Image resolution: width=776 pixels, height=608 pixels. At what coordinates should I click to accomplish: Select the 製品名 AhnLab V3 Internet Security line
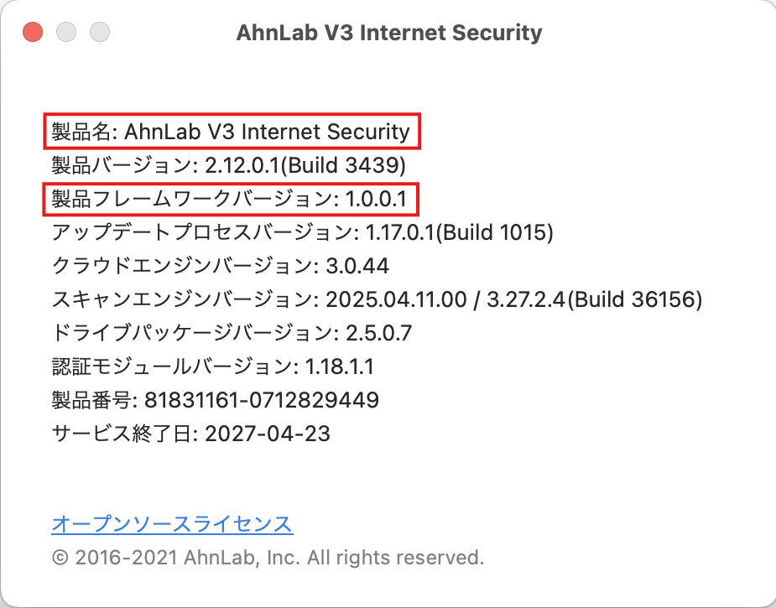click(x=231, y=132)
